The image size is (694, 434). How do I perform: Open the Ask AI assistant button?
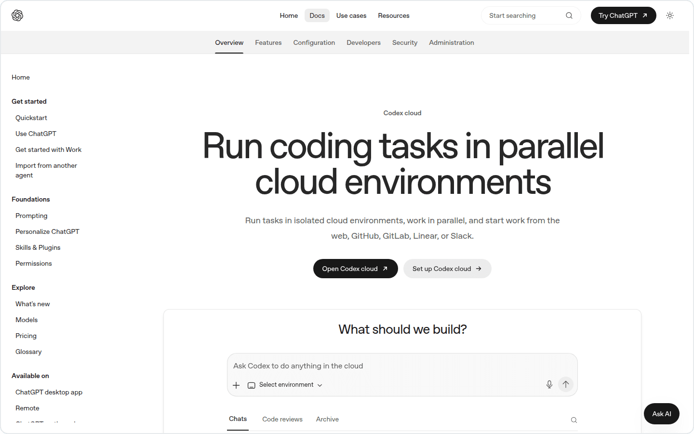662,414
